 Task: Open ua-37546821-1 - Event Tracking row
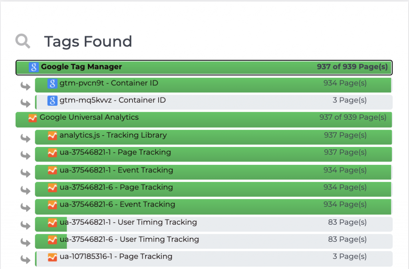click(x=116, y=170)
